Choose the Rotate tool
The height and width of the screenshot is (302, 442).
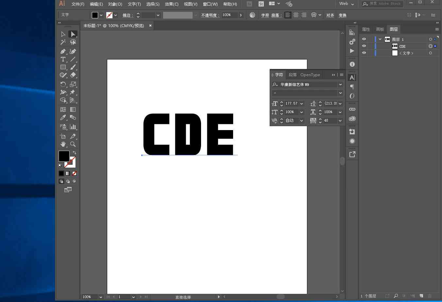63,84
